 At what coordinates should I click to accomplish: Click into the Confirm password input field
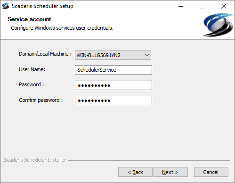point(113,100)
